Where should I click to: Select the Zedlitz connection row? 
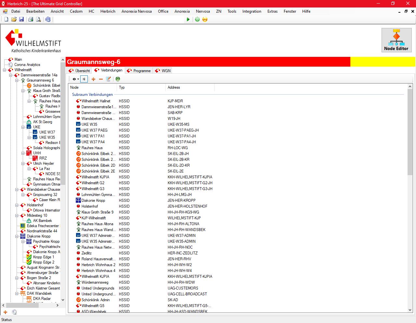[238, 253]
